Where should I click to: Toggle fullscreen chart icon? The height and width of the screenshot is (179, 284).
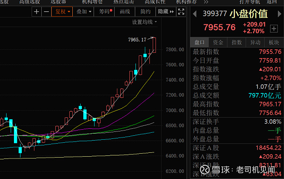[x=181, y=12]
